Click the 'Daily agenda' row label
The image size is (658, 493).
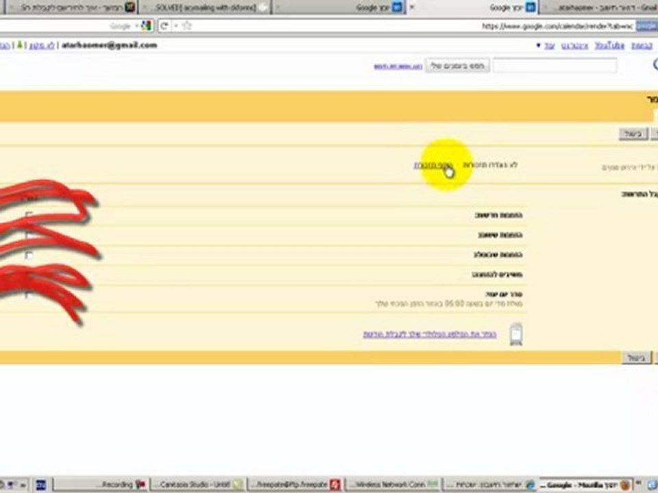coord(504,294)
